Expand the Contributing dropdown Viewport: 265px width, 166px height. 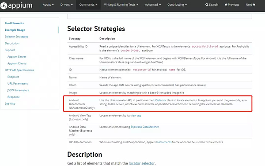177,5
